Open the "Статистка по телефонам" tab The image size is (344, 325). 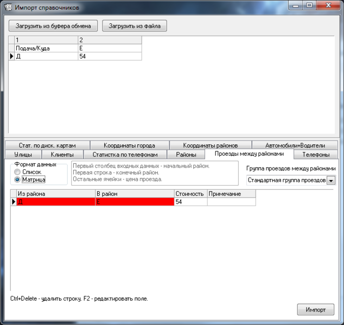125,155
